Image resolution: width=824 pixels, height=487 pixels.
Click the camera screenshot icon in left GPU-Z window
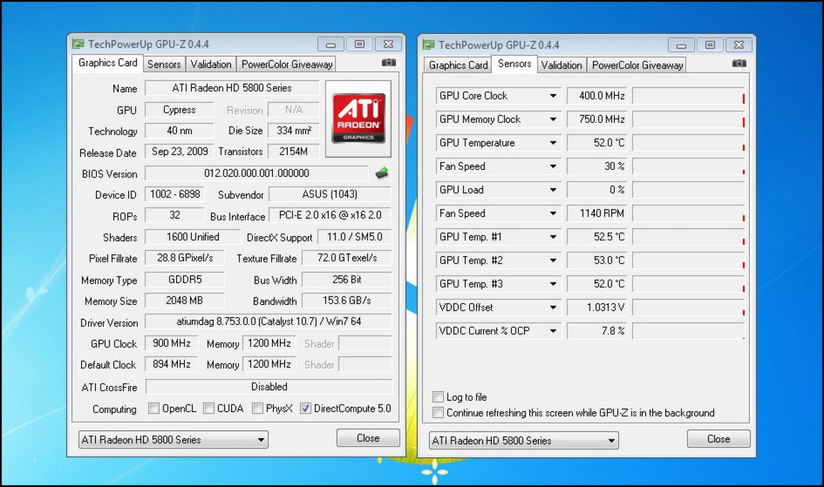[389, 63]
